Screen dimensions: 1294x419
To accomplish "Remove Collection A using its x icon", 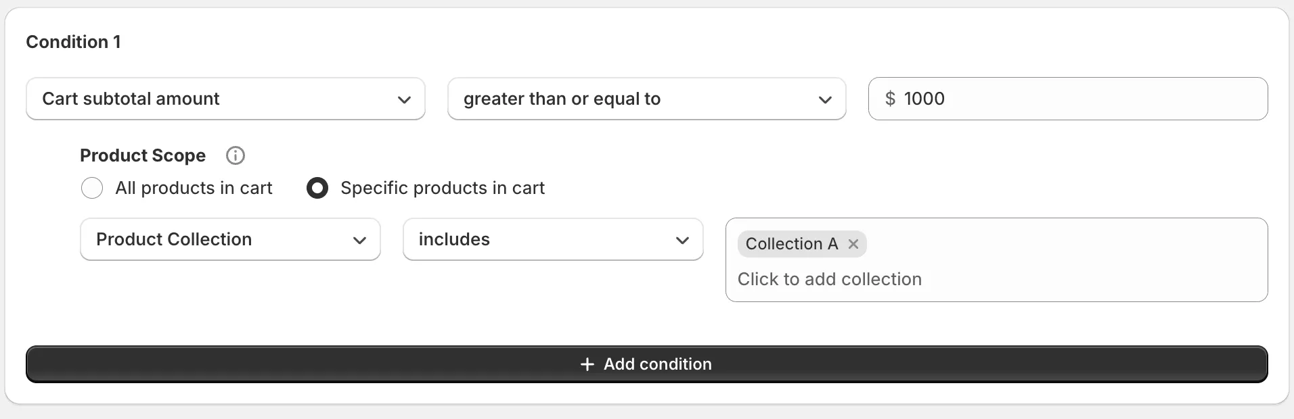I will tap(853, 244).
